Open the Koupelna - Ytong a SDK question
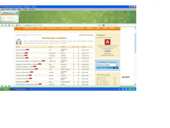Viewport: 170px width, 128px height. point(27,64)
